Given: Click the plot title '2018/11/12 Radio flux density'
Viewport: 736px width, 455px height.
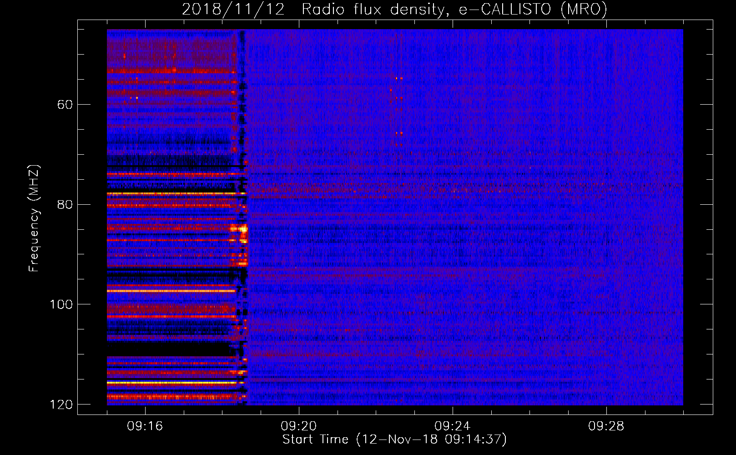Looking at the screenshot, I should pos(394,9).
